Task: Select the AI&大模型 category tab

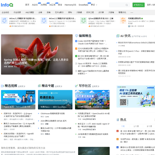Action: tap(30, 12)
